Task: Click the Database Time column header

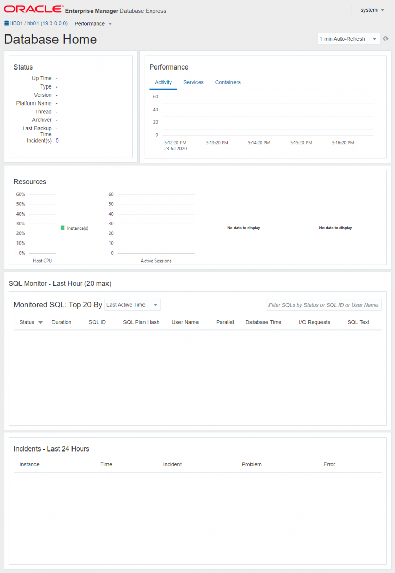Action: point(263,322)
